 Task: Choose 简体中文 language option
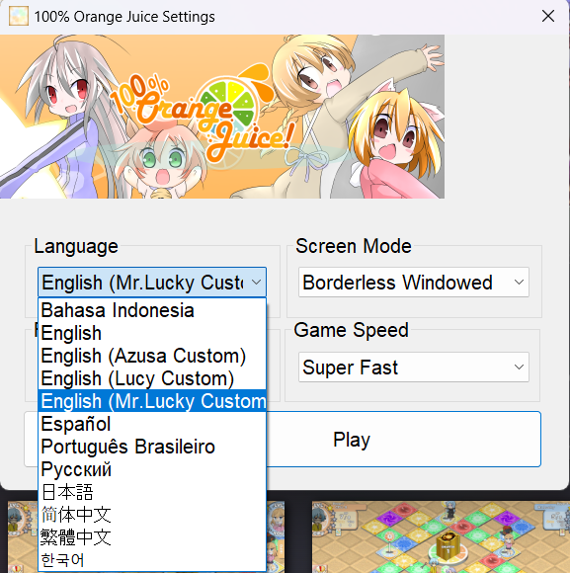tap(152, 514)
